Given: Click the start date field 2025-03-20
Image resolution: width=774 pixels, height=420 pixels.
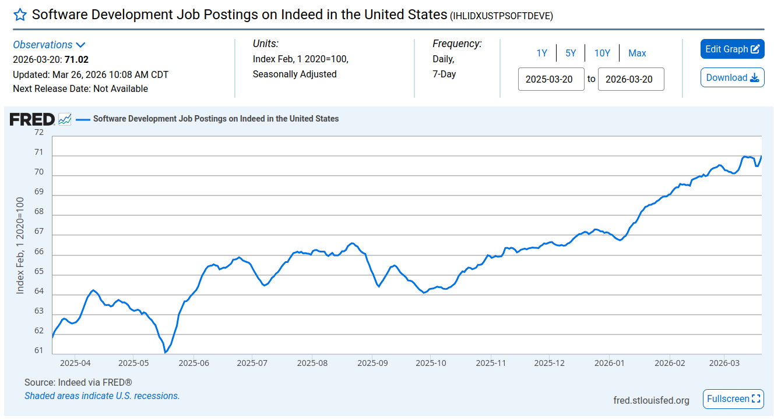Looking at the screenshot, I should [551, 79].
